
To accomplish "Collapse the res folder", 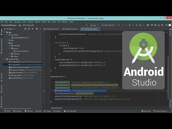I will coord(7,43).
